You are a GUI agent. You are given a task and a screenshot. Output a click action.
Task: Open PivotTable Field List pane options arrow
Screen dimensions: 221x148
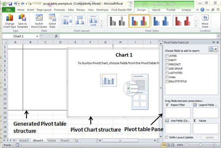(x=214, y=42)
